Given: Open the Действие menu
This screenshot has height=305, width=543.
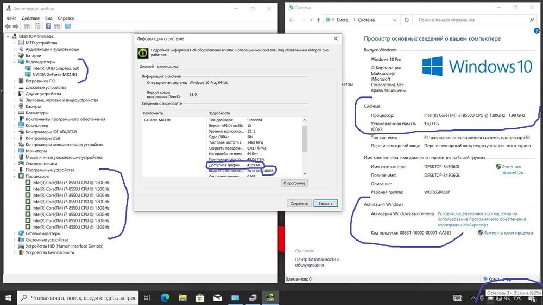Looking at the screenshot, I should [x=30, y=18].
